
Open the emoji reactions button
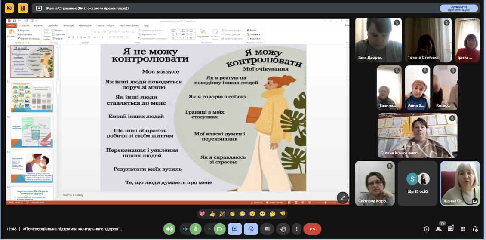click(x=251, y=229)
